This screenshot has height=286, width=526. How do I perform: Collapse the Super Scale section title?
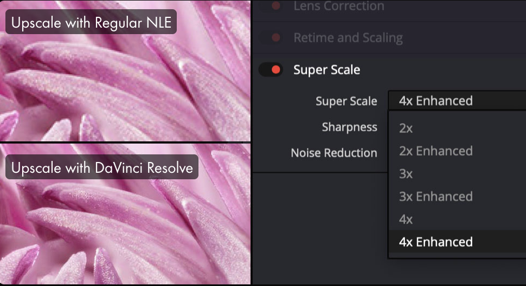[x=327, y=70]
